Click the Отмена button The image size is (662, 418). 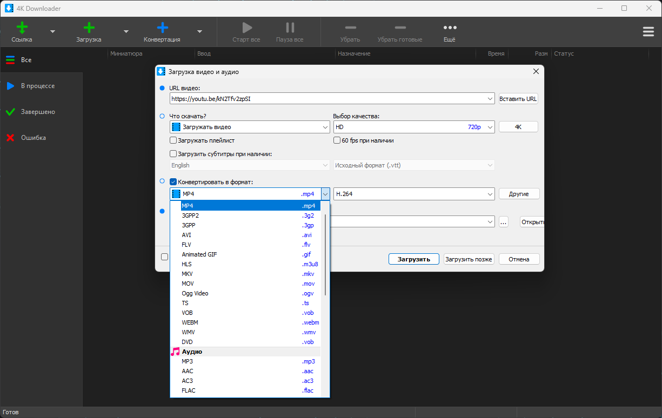(519, 259)
